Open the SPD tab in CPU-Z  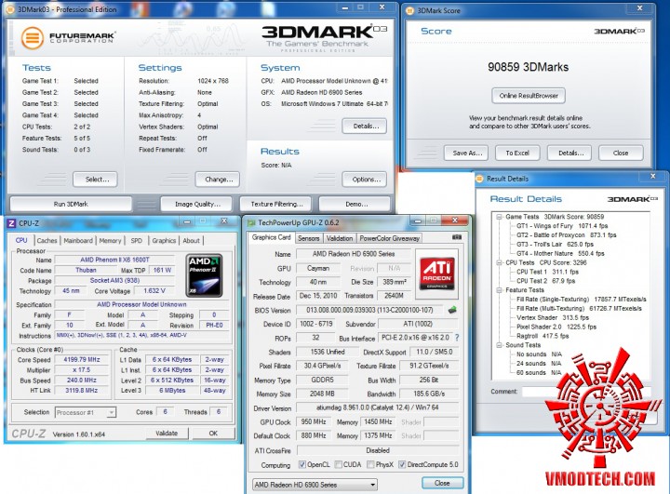(136, 241)
